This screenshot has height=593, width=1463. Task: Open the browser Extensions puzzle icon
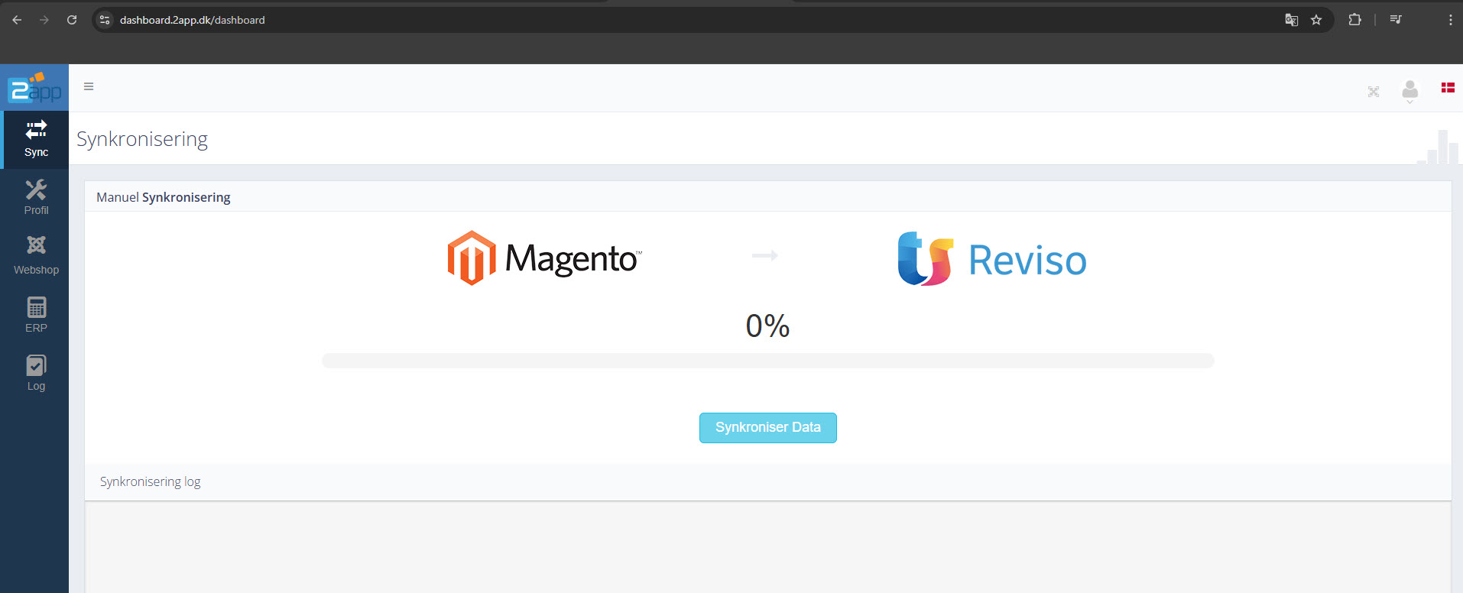point(1354,20)
